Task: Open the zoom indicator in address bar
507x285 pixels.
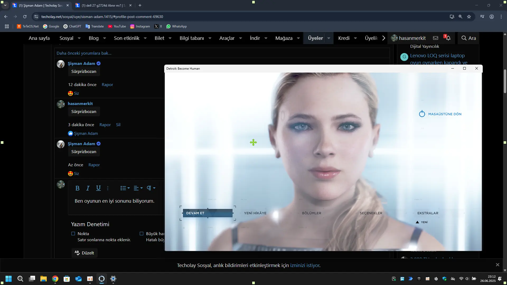Action: [x=461, y=17]
